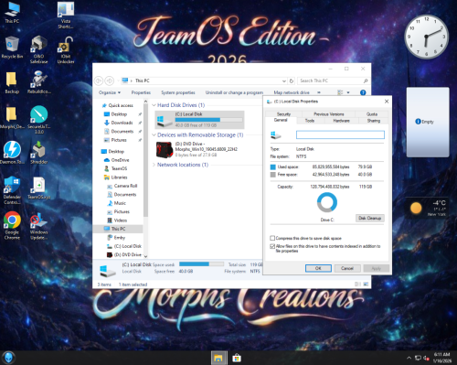Click the drive label text field

[340, 134]
